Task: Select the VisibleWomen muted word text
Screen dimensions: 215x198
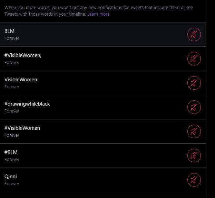Action: coord(21,80)
